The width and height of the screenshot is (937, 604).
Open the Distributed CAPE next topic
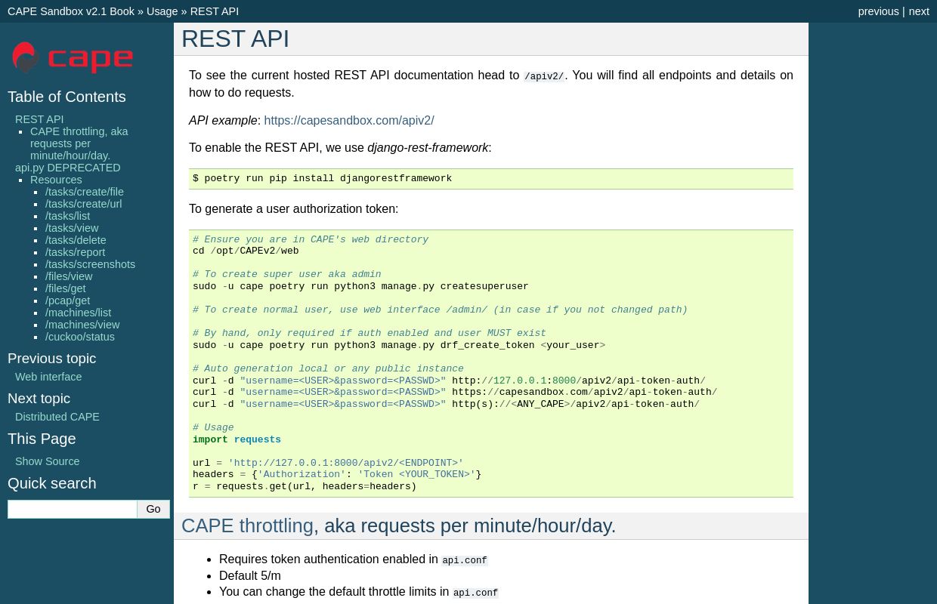[x=57, y=417]
